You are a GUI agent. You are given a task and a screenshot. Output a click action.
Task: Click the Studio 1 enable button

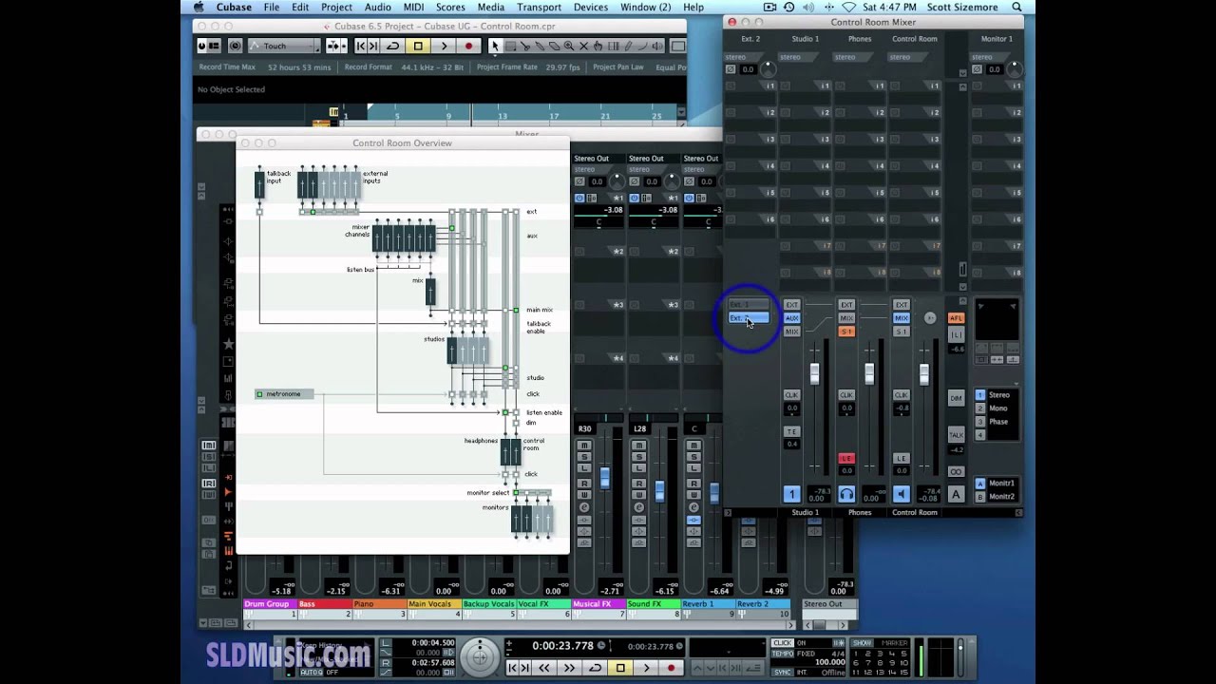pyautogui.click(x=791, y=494)
